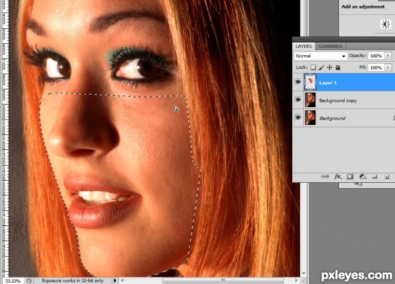This screenshot has height=284, width=395.
Task: Lock image pixels with brush icon
Action: (x=321, y=67)
